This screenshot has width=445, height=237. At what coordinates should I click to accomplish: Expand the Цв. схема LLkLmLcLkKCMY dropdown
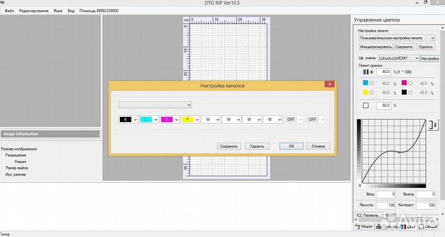coord(398,58)
